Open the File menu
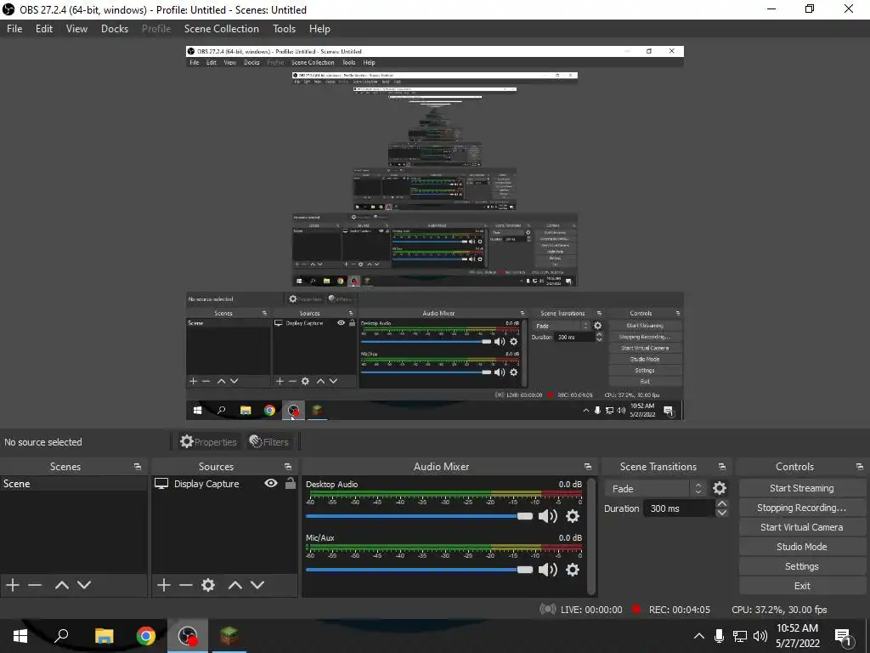Image resolution: width=870 pixels, height=653 pixels. tap(14, 29)
